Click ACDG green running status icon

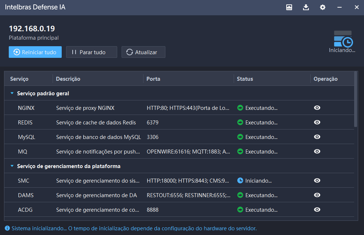pyautogui.click(x=240, y=210)
